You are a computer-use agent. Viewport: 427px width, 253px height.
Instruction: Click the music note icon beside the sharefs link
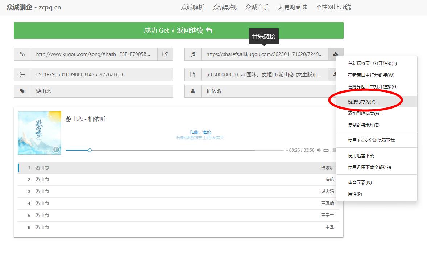(193, 54)
